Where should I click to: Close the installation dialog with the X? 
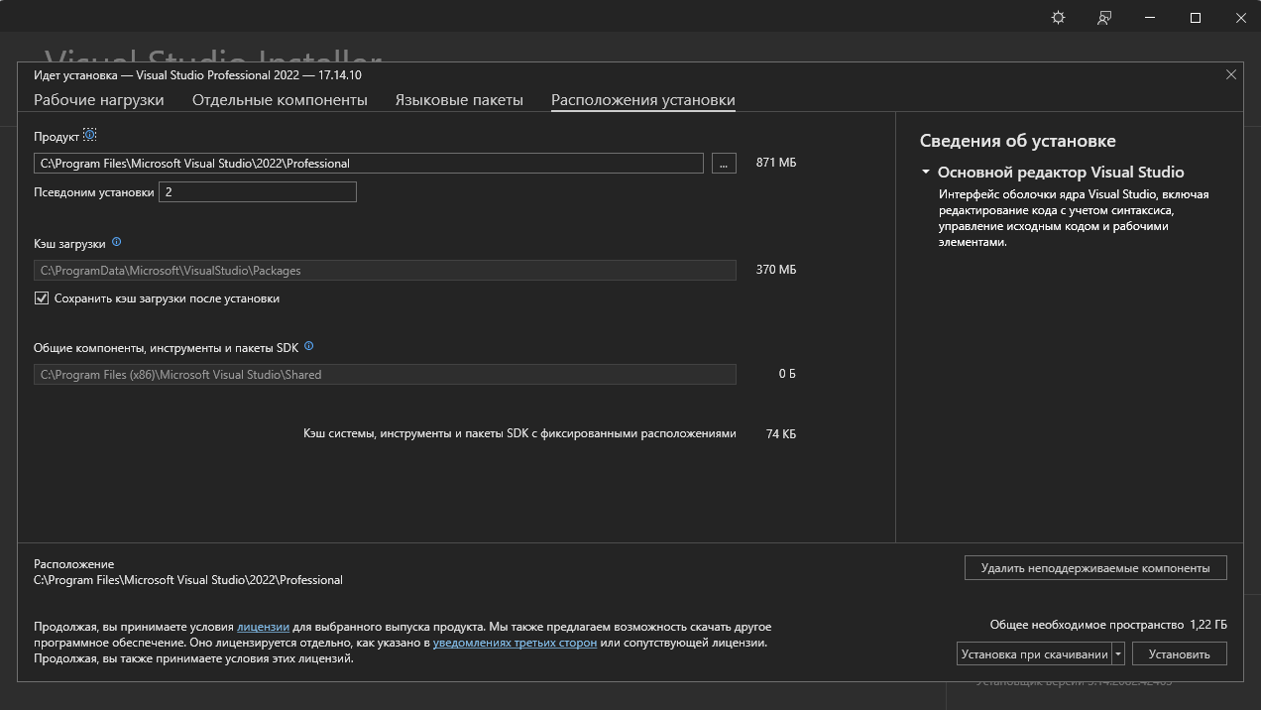tap(1231, 74)
